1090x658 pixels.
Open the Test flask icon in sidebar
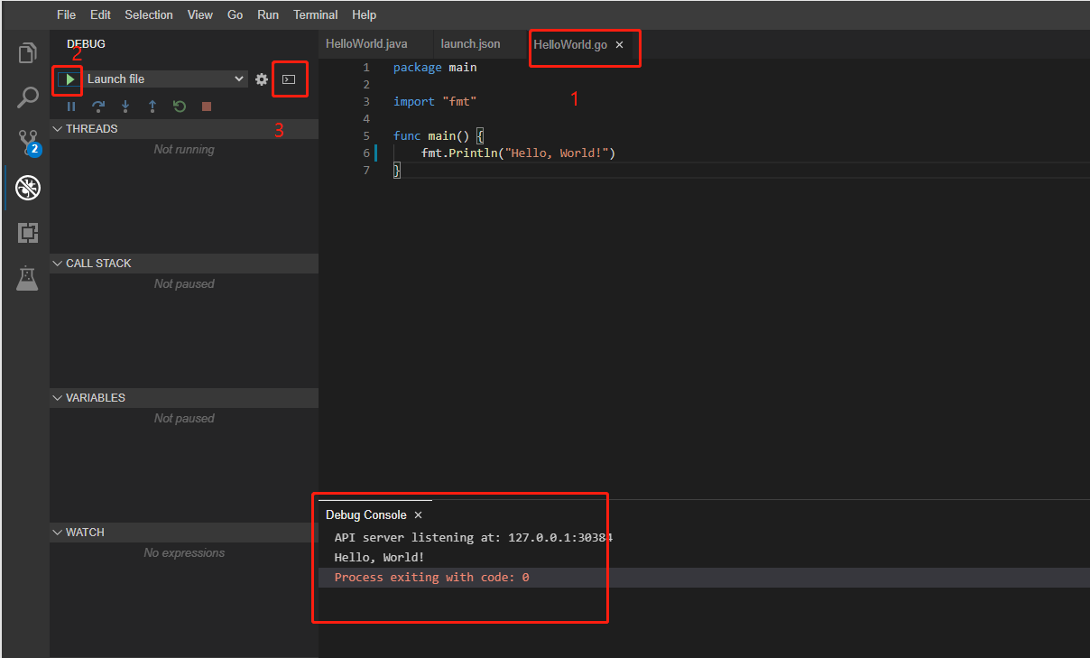28,278
